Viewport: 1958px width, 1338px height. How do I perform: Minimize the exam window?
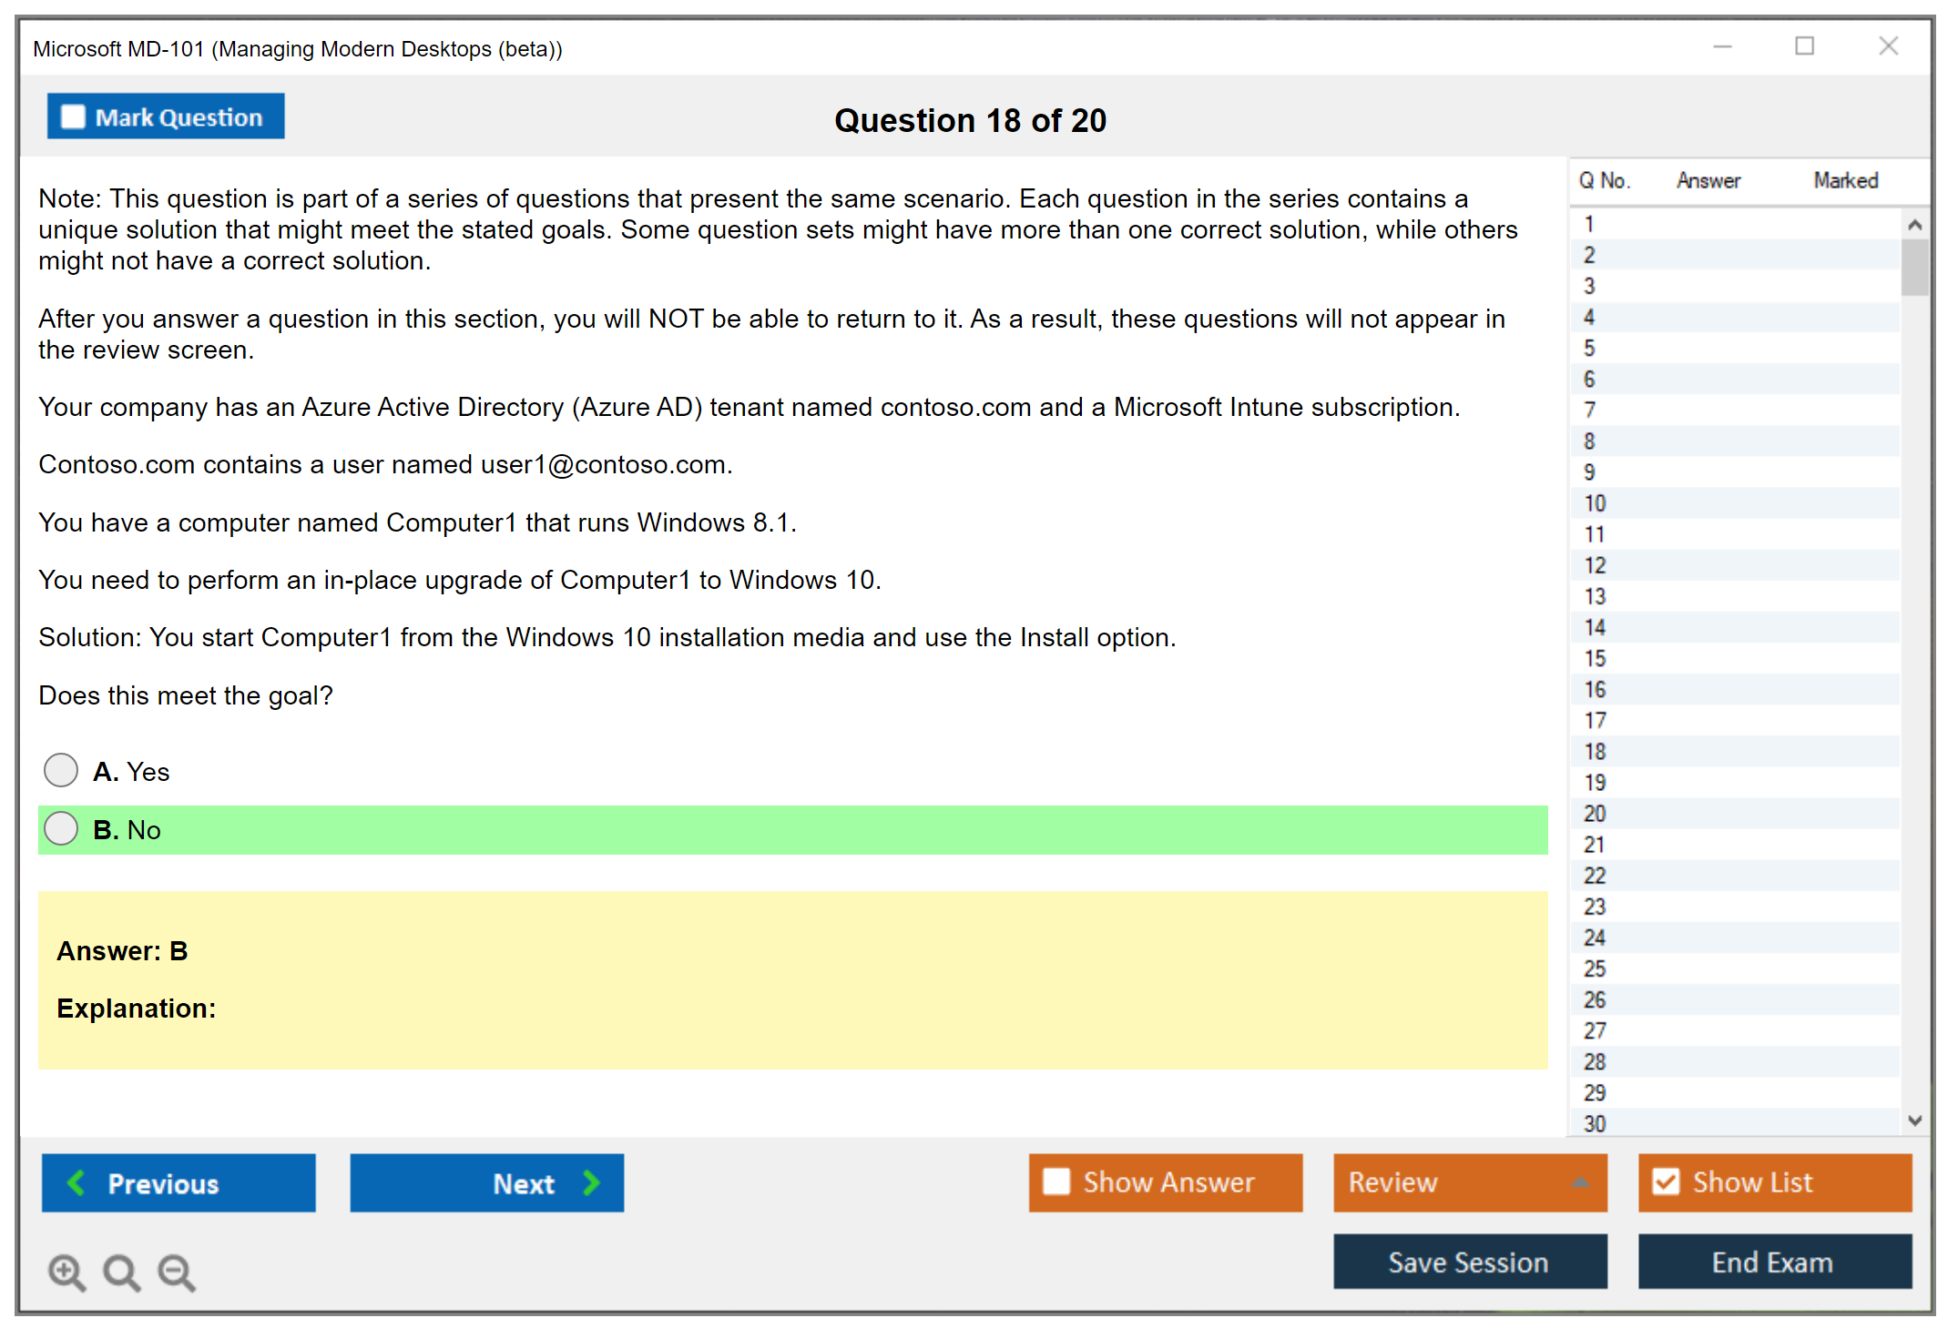(x=1722, y=46)
